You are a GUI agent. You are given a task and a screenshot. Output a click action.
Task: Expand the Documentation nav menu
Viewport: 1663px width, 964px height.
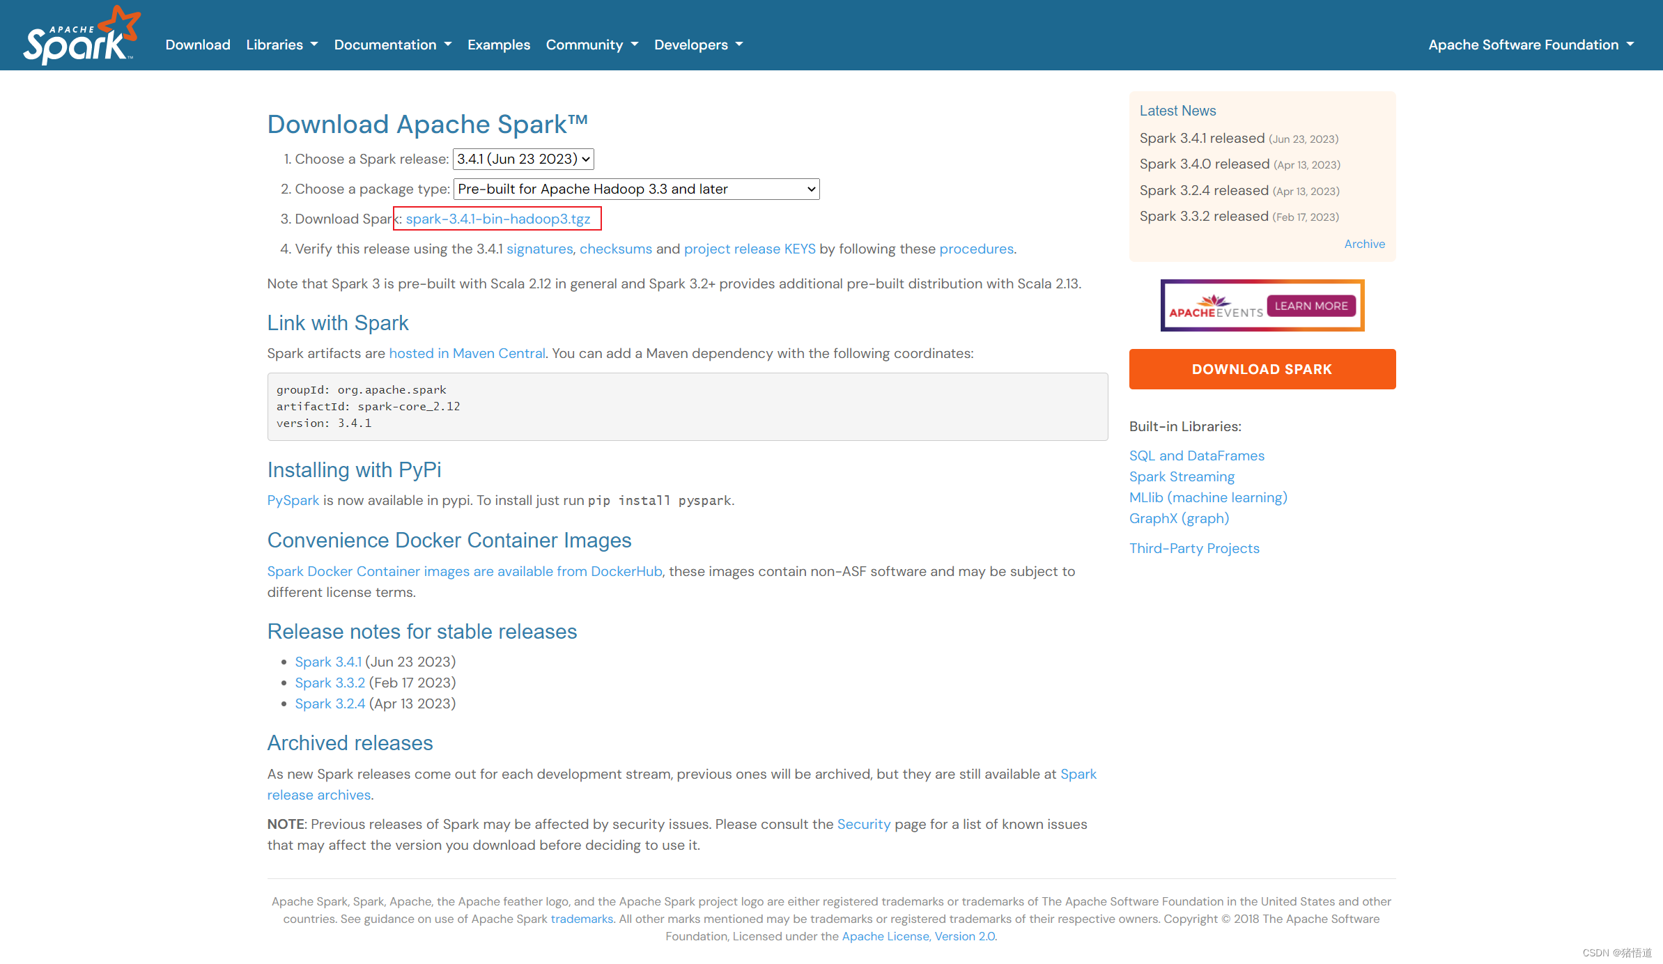[x=392, y=45]
